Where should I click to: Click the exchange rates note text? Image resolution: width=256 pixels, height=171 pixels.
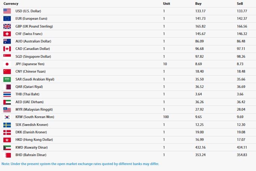click(80, 164)
